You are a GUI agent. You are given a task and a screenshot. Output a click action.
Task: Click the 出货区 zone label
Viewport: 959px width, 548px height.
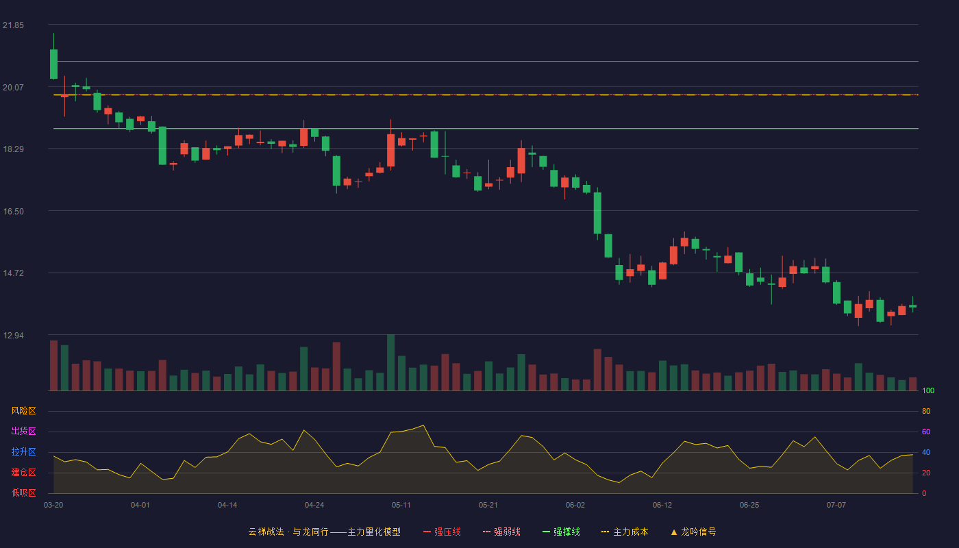tap(24, 432)
